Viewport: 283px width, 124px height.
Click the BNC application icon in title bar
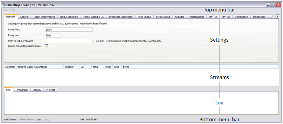coord(4,5)
